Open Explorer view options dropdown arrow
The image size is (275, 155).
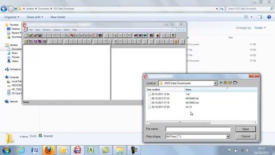pyautogui.click(x=251, y=17)
